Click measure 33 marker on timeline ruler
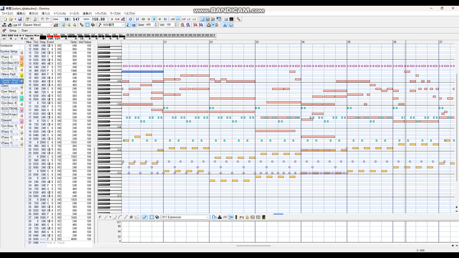 pyautogui.click(x=257, y=42)
